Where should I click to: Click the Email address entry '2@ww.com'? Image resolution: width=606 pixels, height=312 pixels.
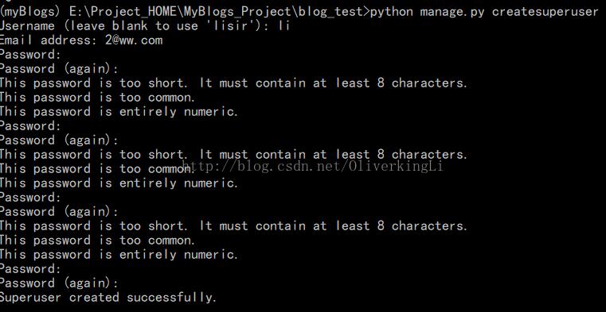pos(134,40)
